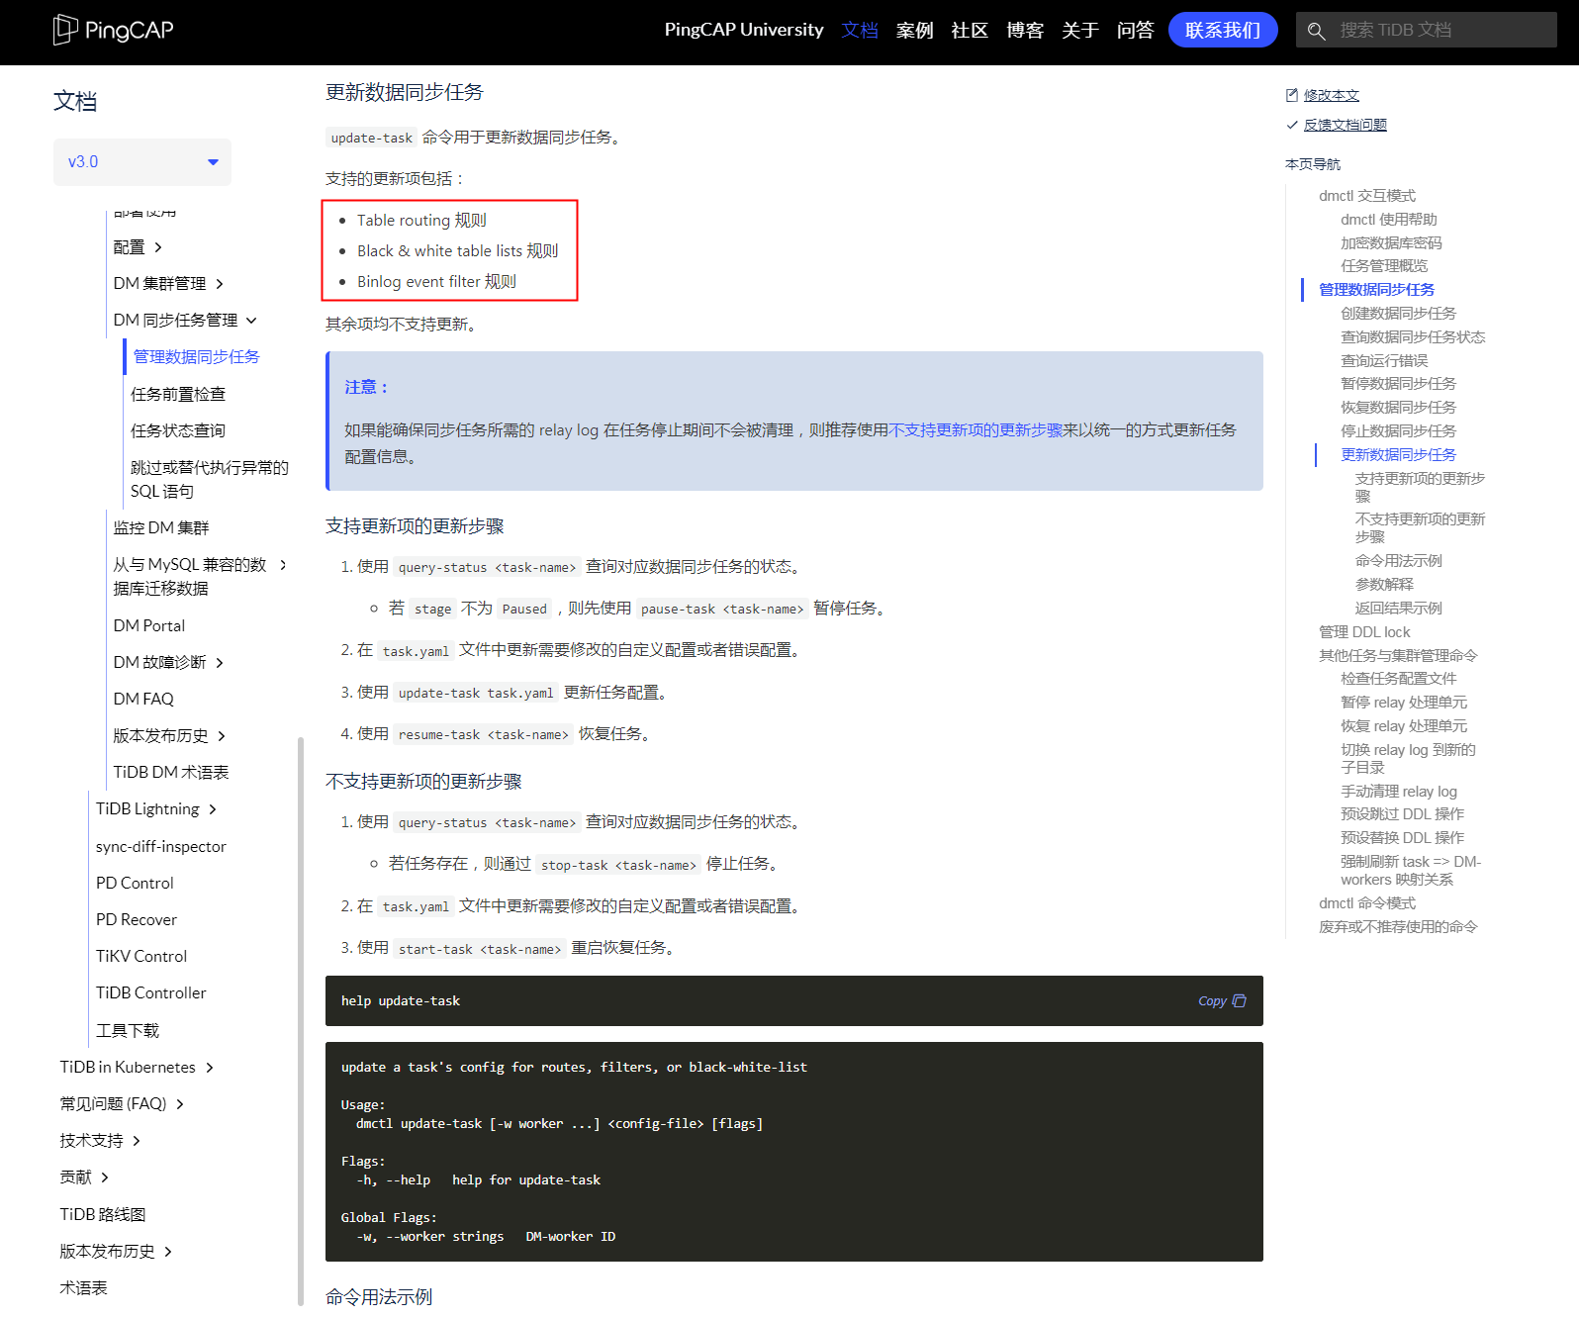Expand the DM 集群管理 section

coord(220,284)
